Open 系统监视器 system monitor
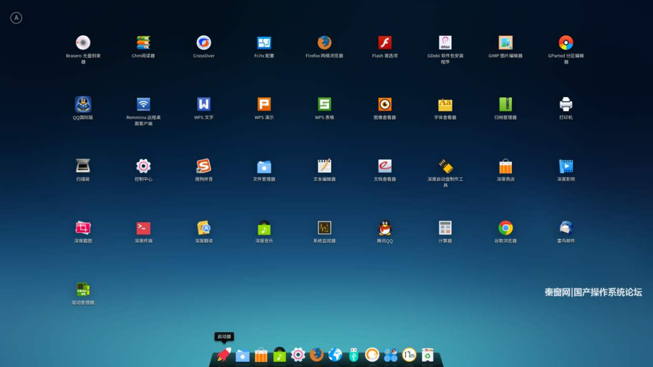Viewport: 653px width, 367px height. [324, 228]
